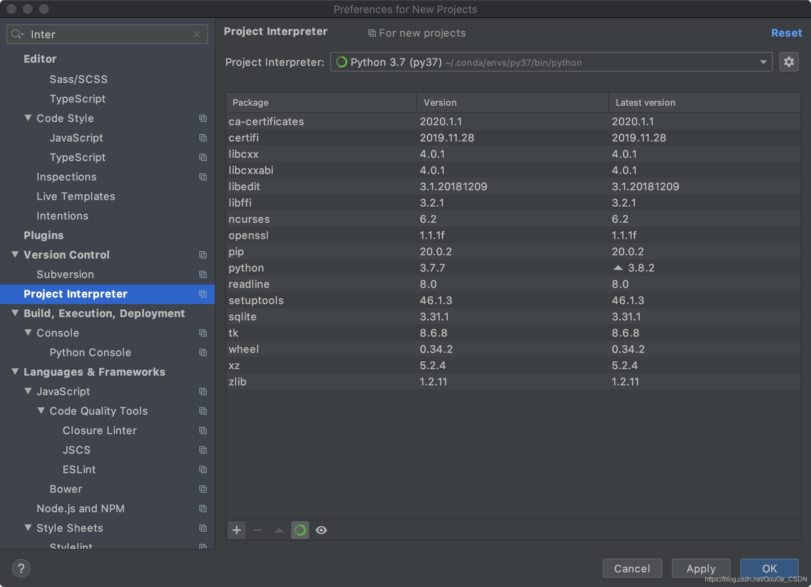Sort by the Version column header

click(513, 102)
